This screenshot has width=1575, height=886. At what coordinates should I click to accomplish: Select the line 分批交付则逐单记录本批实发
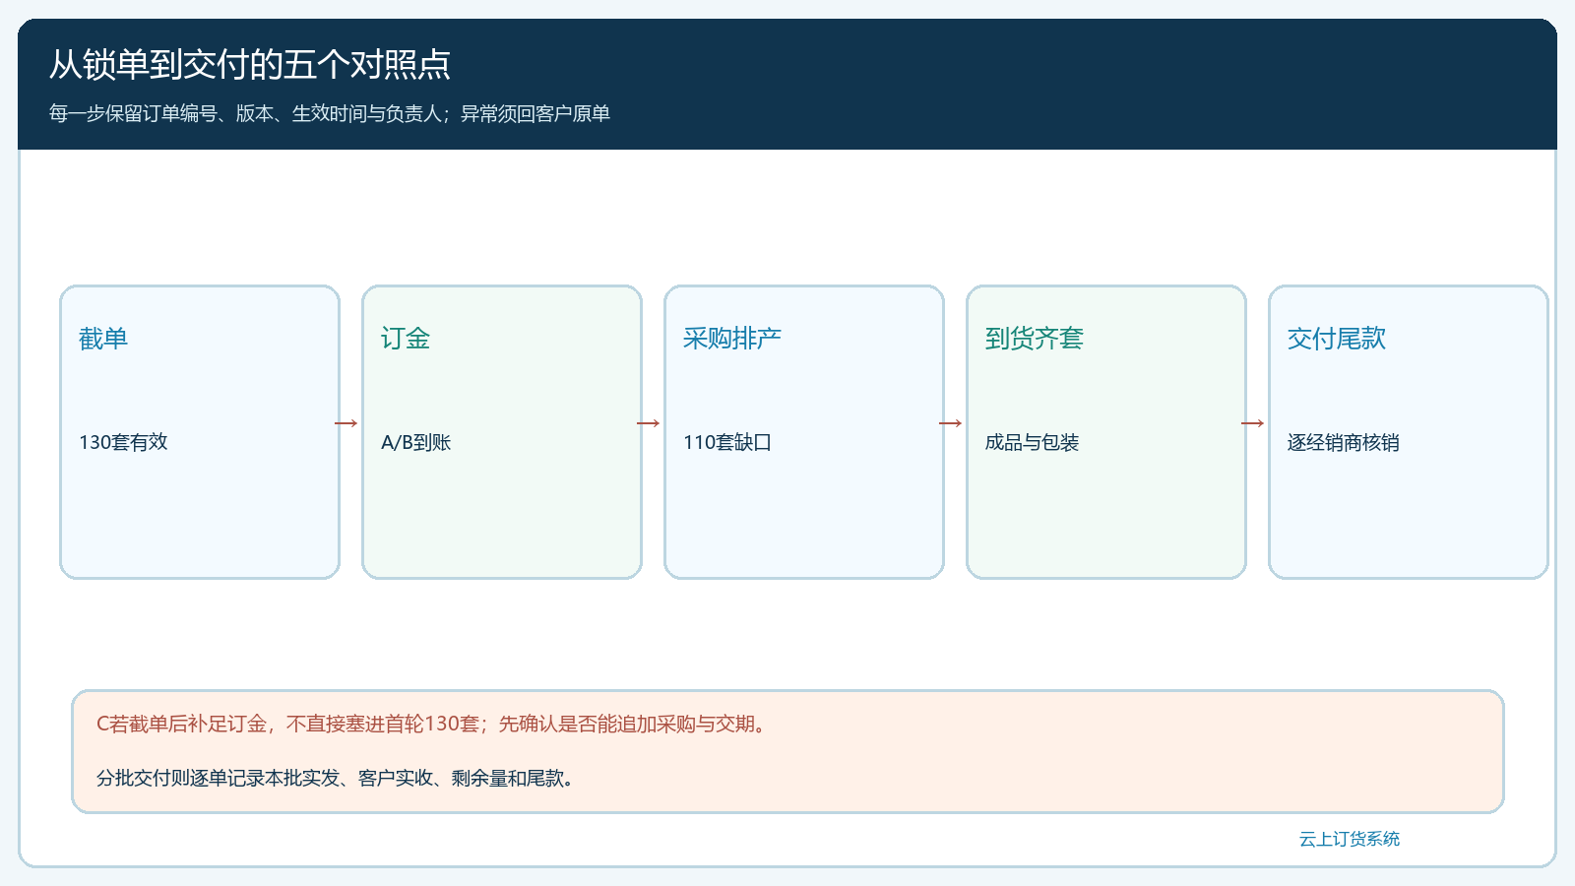[337, 779]
